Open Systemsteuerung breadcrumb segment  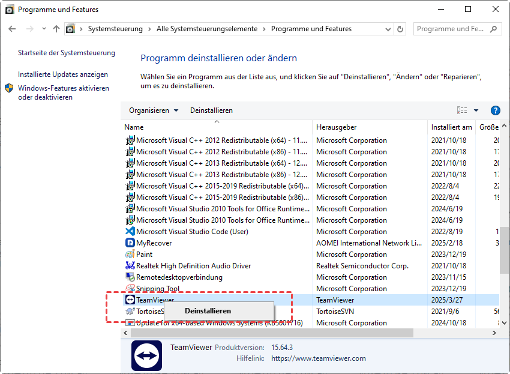click(x=115, y=29)
